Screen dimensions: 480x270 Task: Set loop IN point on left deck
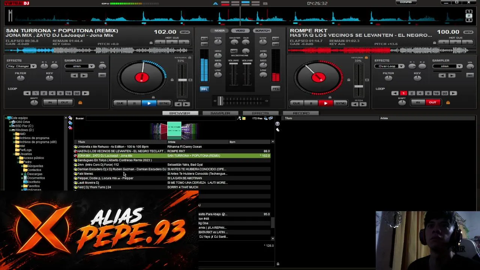coord(50,102)
